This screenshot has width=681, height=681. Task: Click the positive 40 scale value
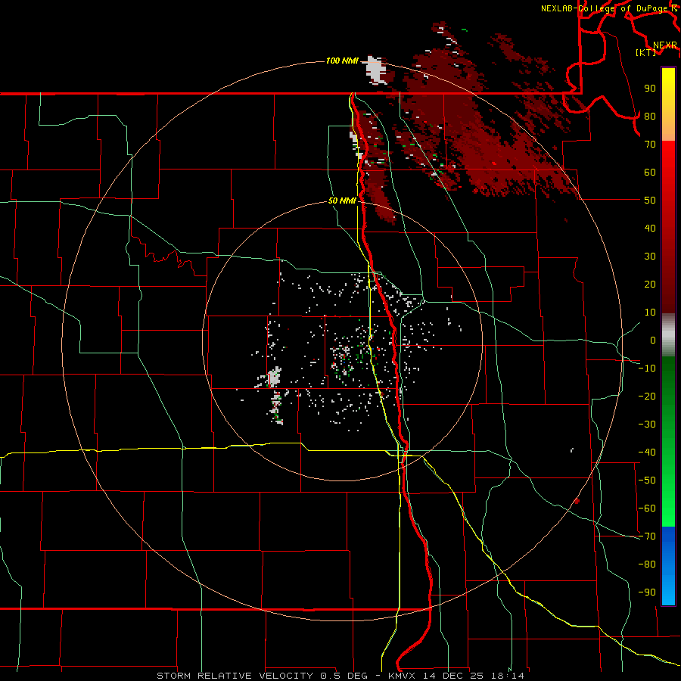point(650,228)
